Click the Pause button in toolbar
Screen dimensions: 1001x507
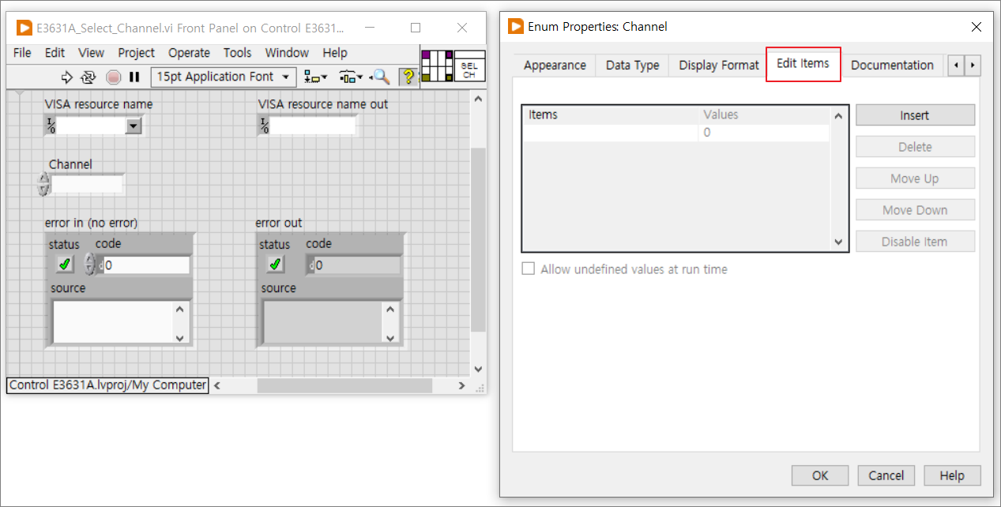click(x=134, y=77)
